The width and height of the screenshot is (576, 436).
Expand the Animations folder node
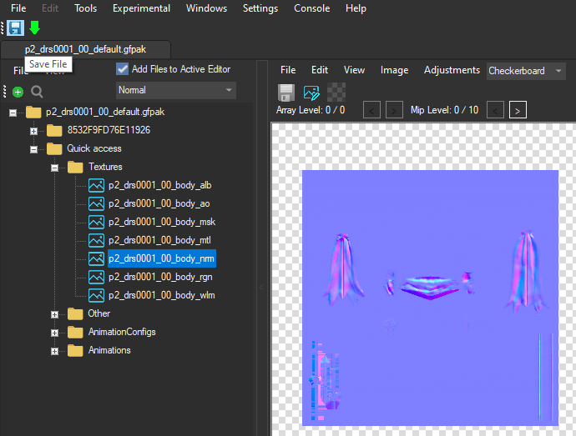tap(55, 352)
